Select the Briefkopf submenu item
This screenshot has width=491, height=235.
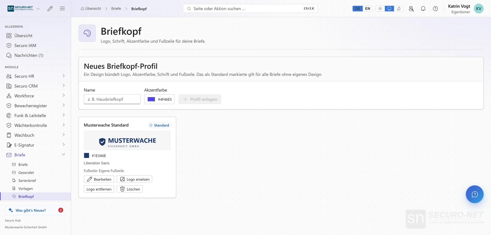pos(35,196)
